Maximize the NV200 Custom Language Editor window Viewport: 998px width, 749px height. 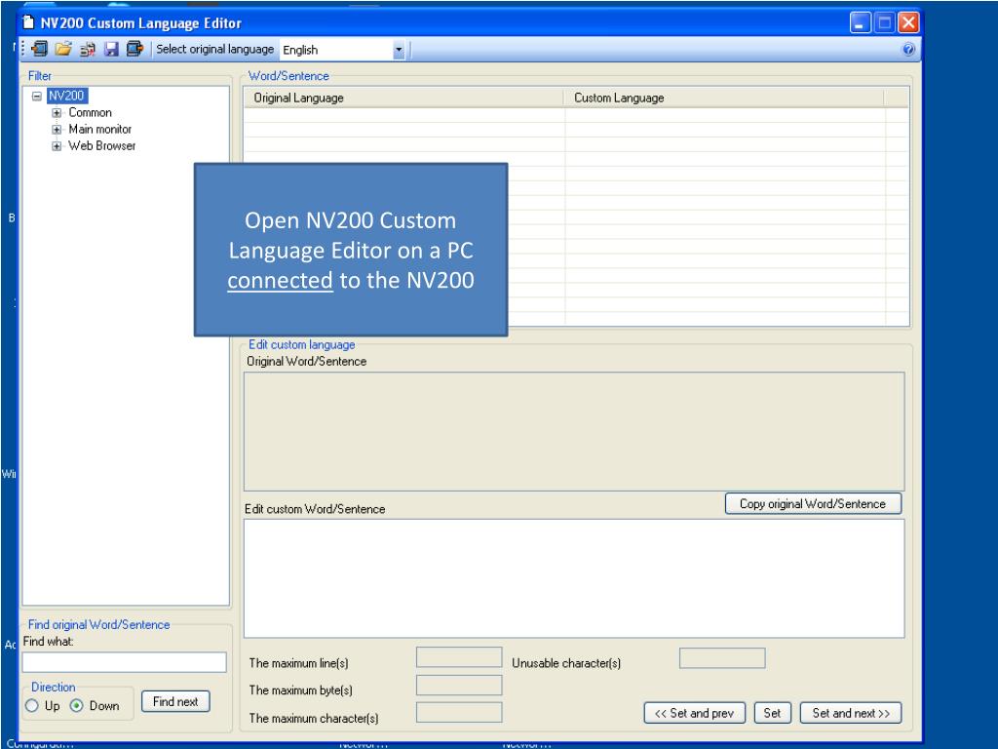(884, 23)
